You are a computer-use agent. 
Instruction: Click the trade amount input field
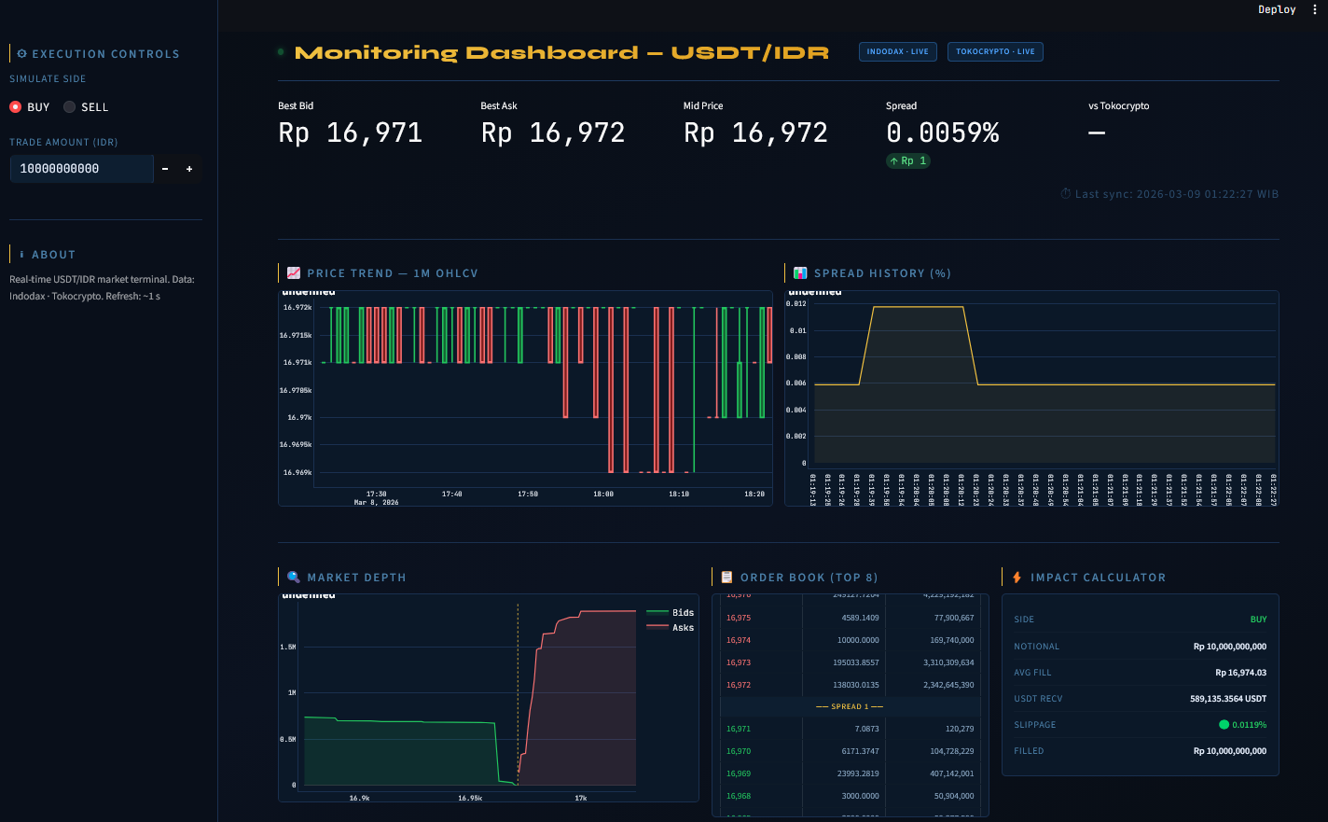pyautogui.click(x=81, y=169)
